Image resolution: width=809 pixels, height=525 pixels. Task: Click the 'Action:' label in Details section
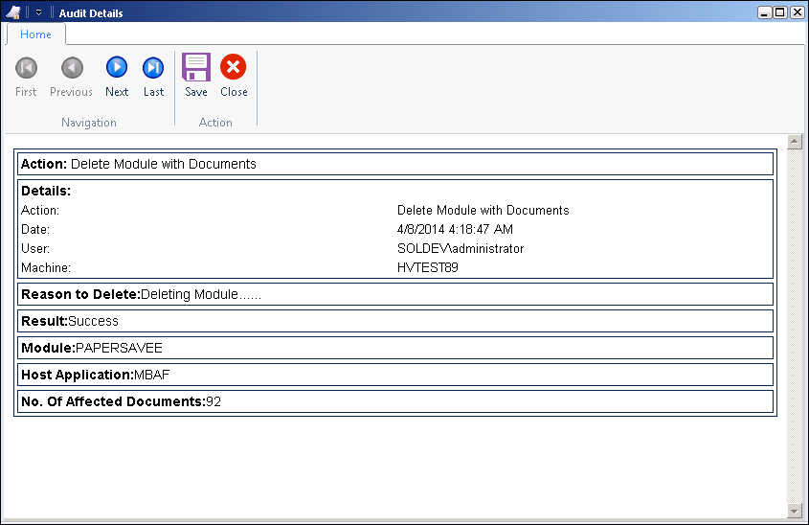(x=40, y=210)
